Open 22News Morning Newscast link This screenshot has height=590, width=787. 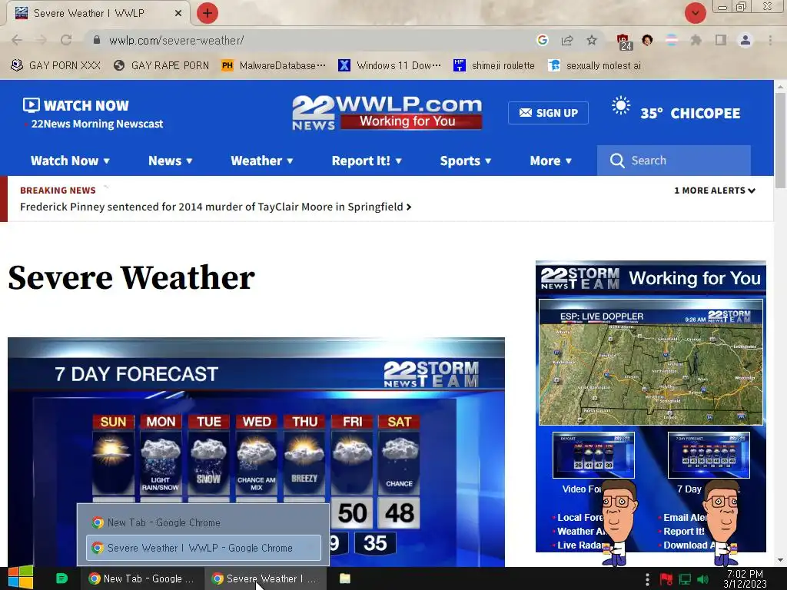click(97, 124)
